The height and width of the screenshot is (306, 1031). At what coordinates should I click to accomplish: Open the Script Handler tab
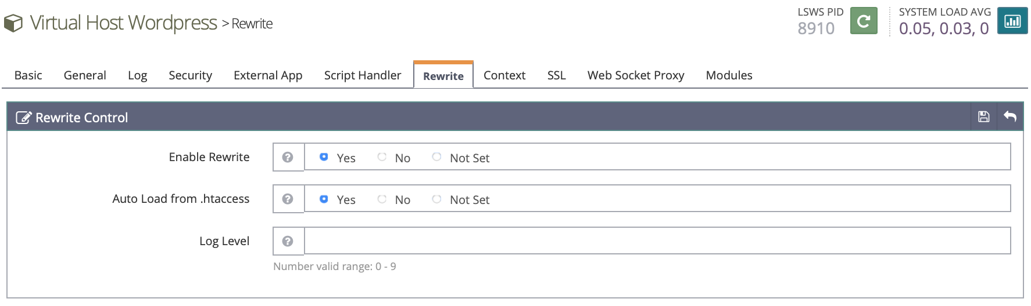tap(362, 75)
